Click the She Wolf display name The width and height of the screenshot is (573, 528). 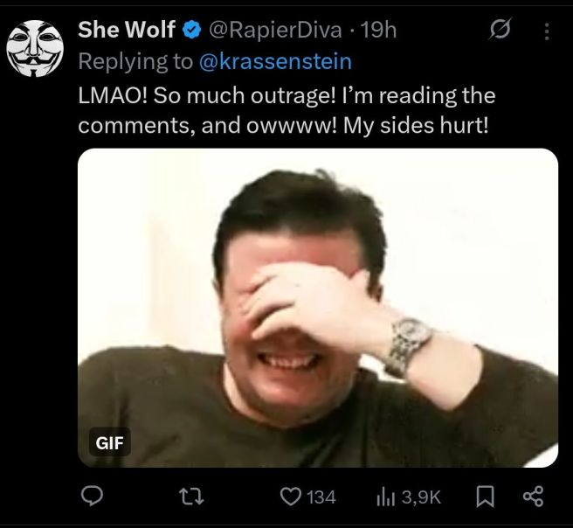[127, 31]
